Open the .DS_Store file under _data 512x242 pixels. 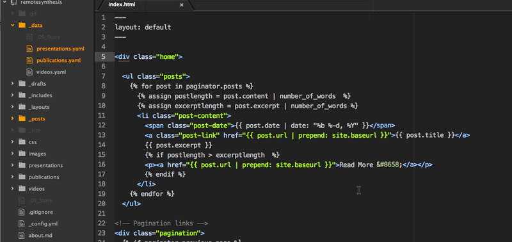click(x=49, y=37)
